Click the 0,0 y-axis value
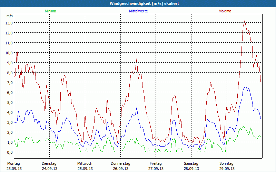 tap(10, 152)
